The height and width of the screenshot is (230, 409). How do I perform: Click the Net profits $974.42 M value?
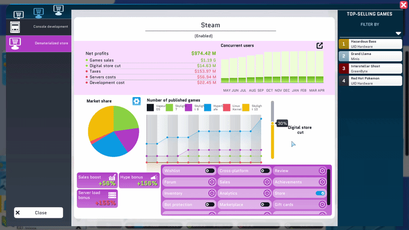coord(203,54)
